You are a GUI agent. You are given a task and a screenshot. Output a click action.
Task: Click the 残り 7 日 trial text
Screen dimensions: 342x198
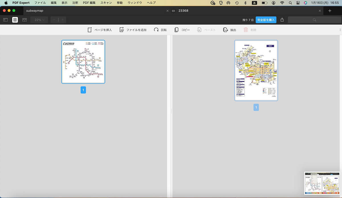coord(248,20)
